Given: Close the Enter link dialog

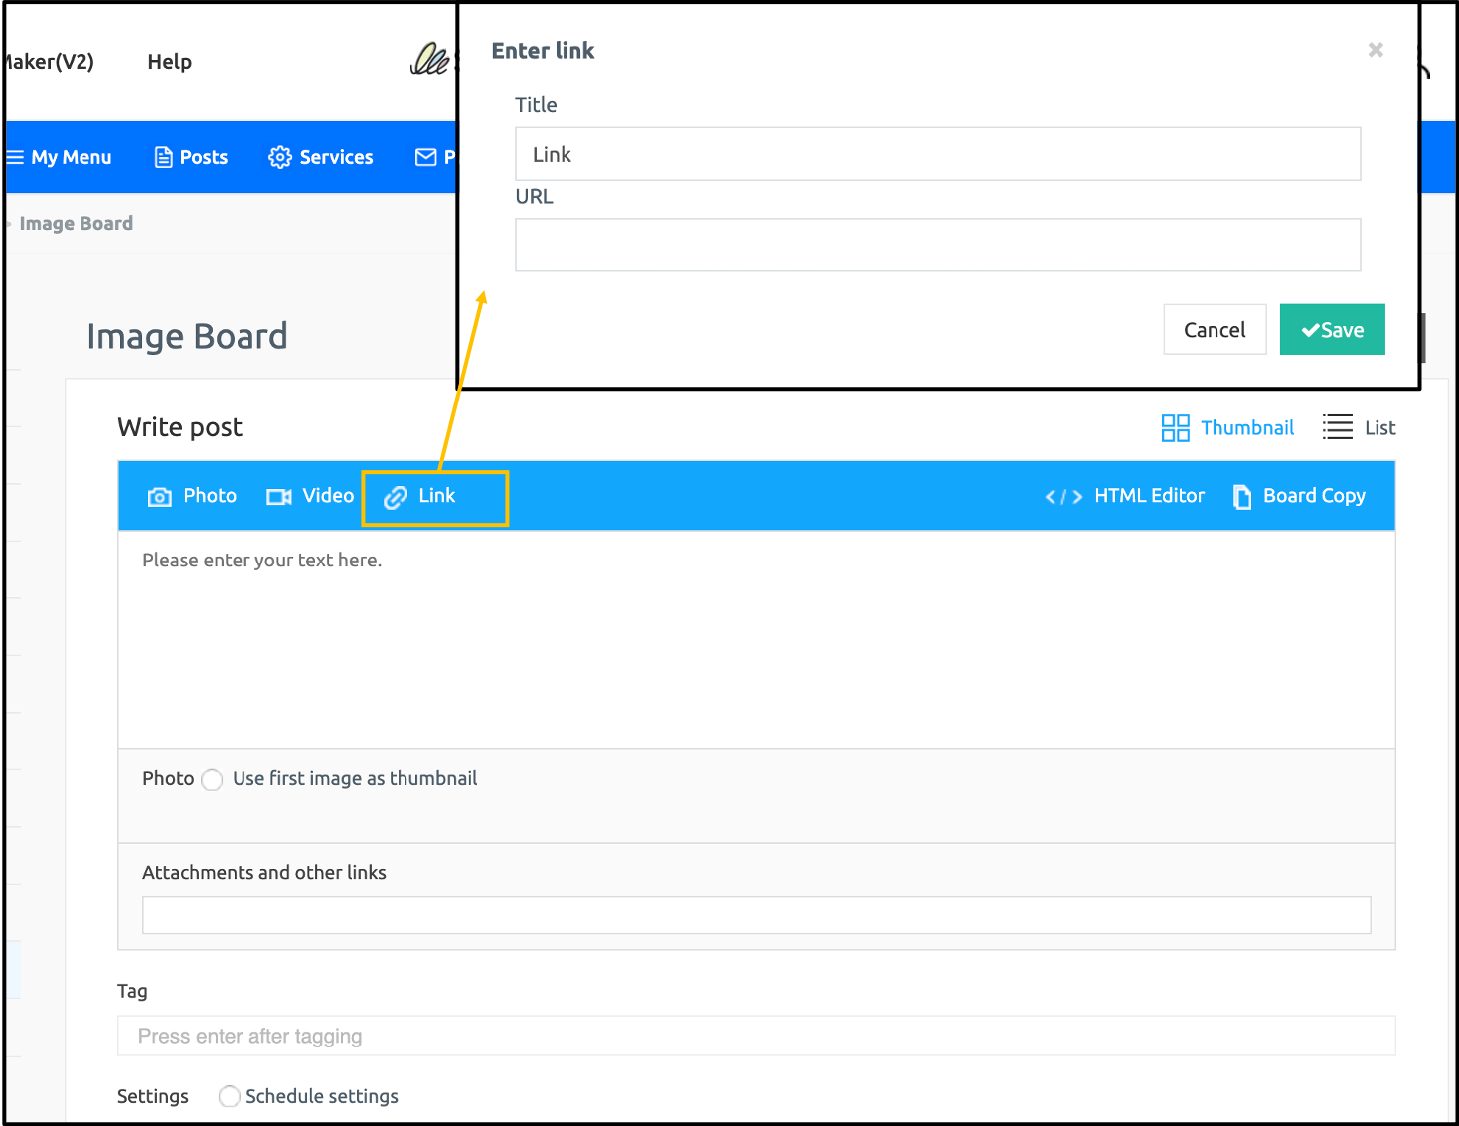Looking at the screenshot, I should [1376, 50].
